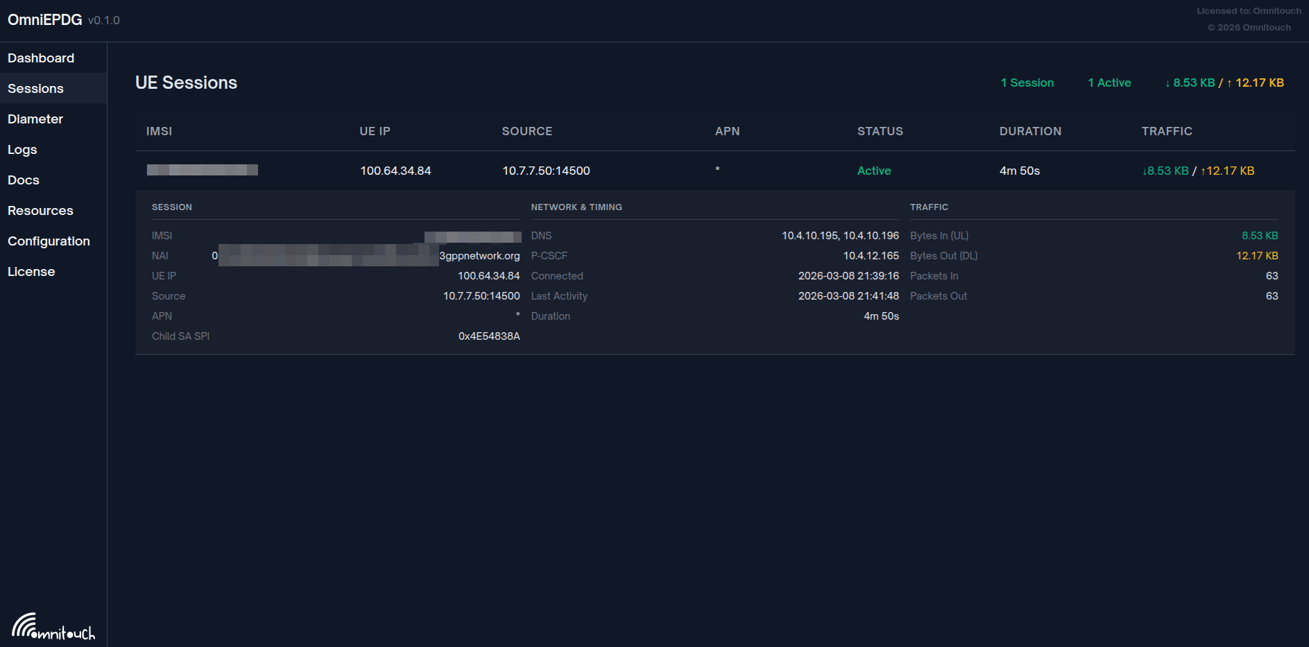This screenshot has height=647, width=1309.
Task: Click the Omnitouch logo in sidebar
Action: (x=53, y=626)
